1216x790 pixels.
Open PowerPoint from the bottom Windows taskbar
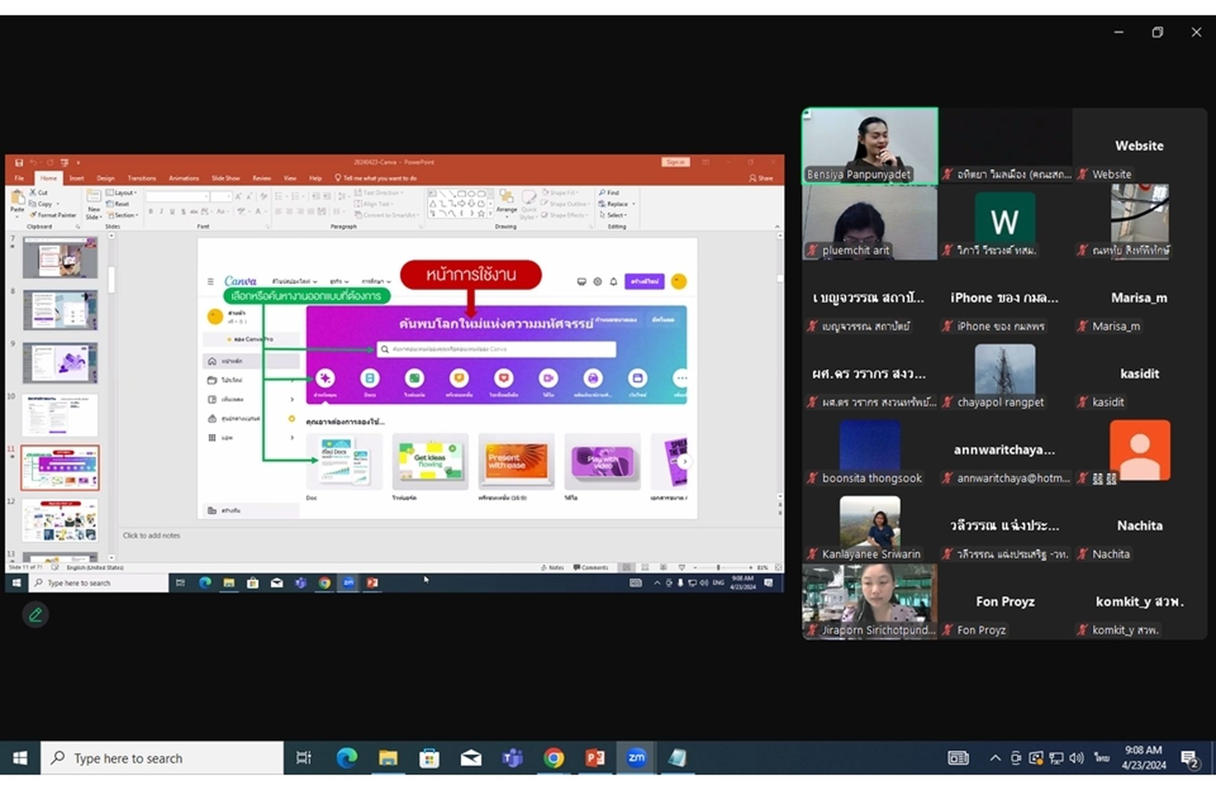pos(594,757)
